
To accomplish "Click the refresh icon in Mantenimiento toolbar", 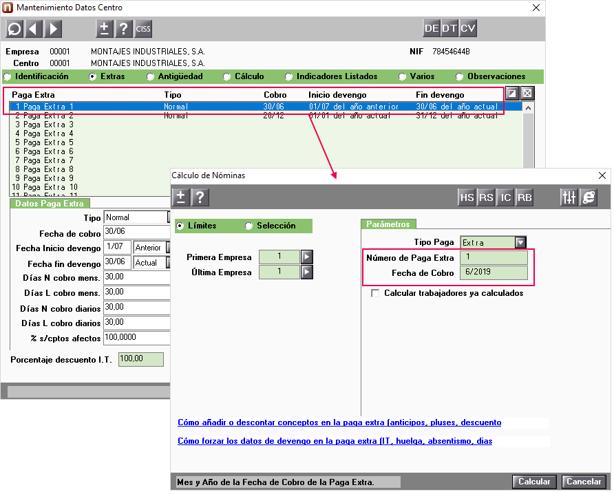I will [14, 29].
